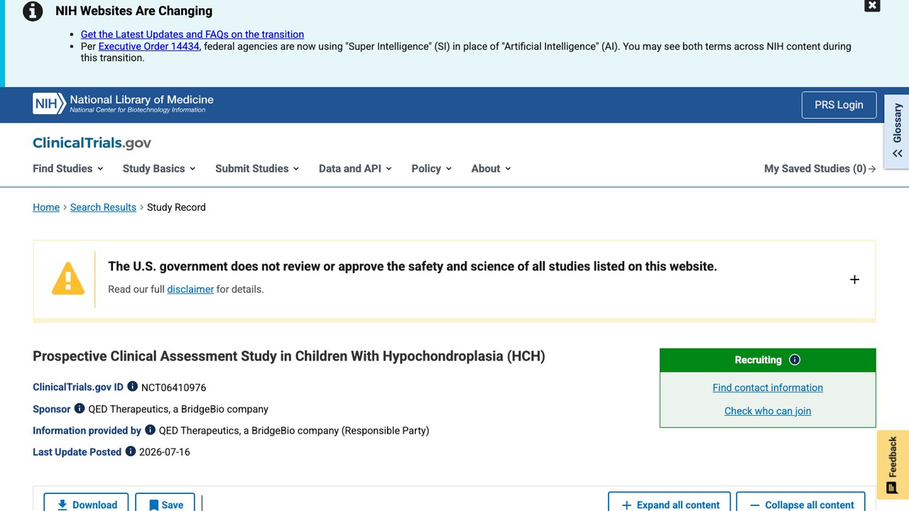
Task: Open the About dropdown menu
Action: pos(491,169)
